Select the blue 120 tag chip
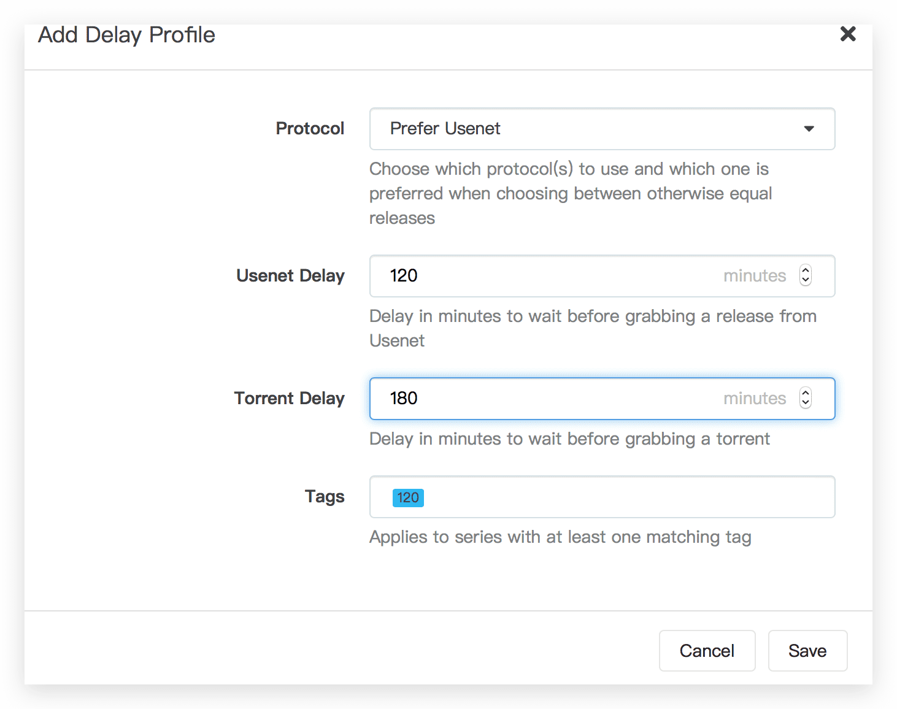 tap(408, 497)
